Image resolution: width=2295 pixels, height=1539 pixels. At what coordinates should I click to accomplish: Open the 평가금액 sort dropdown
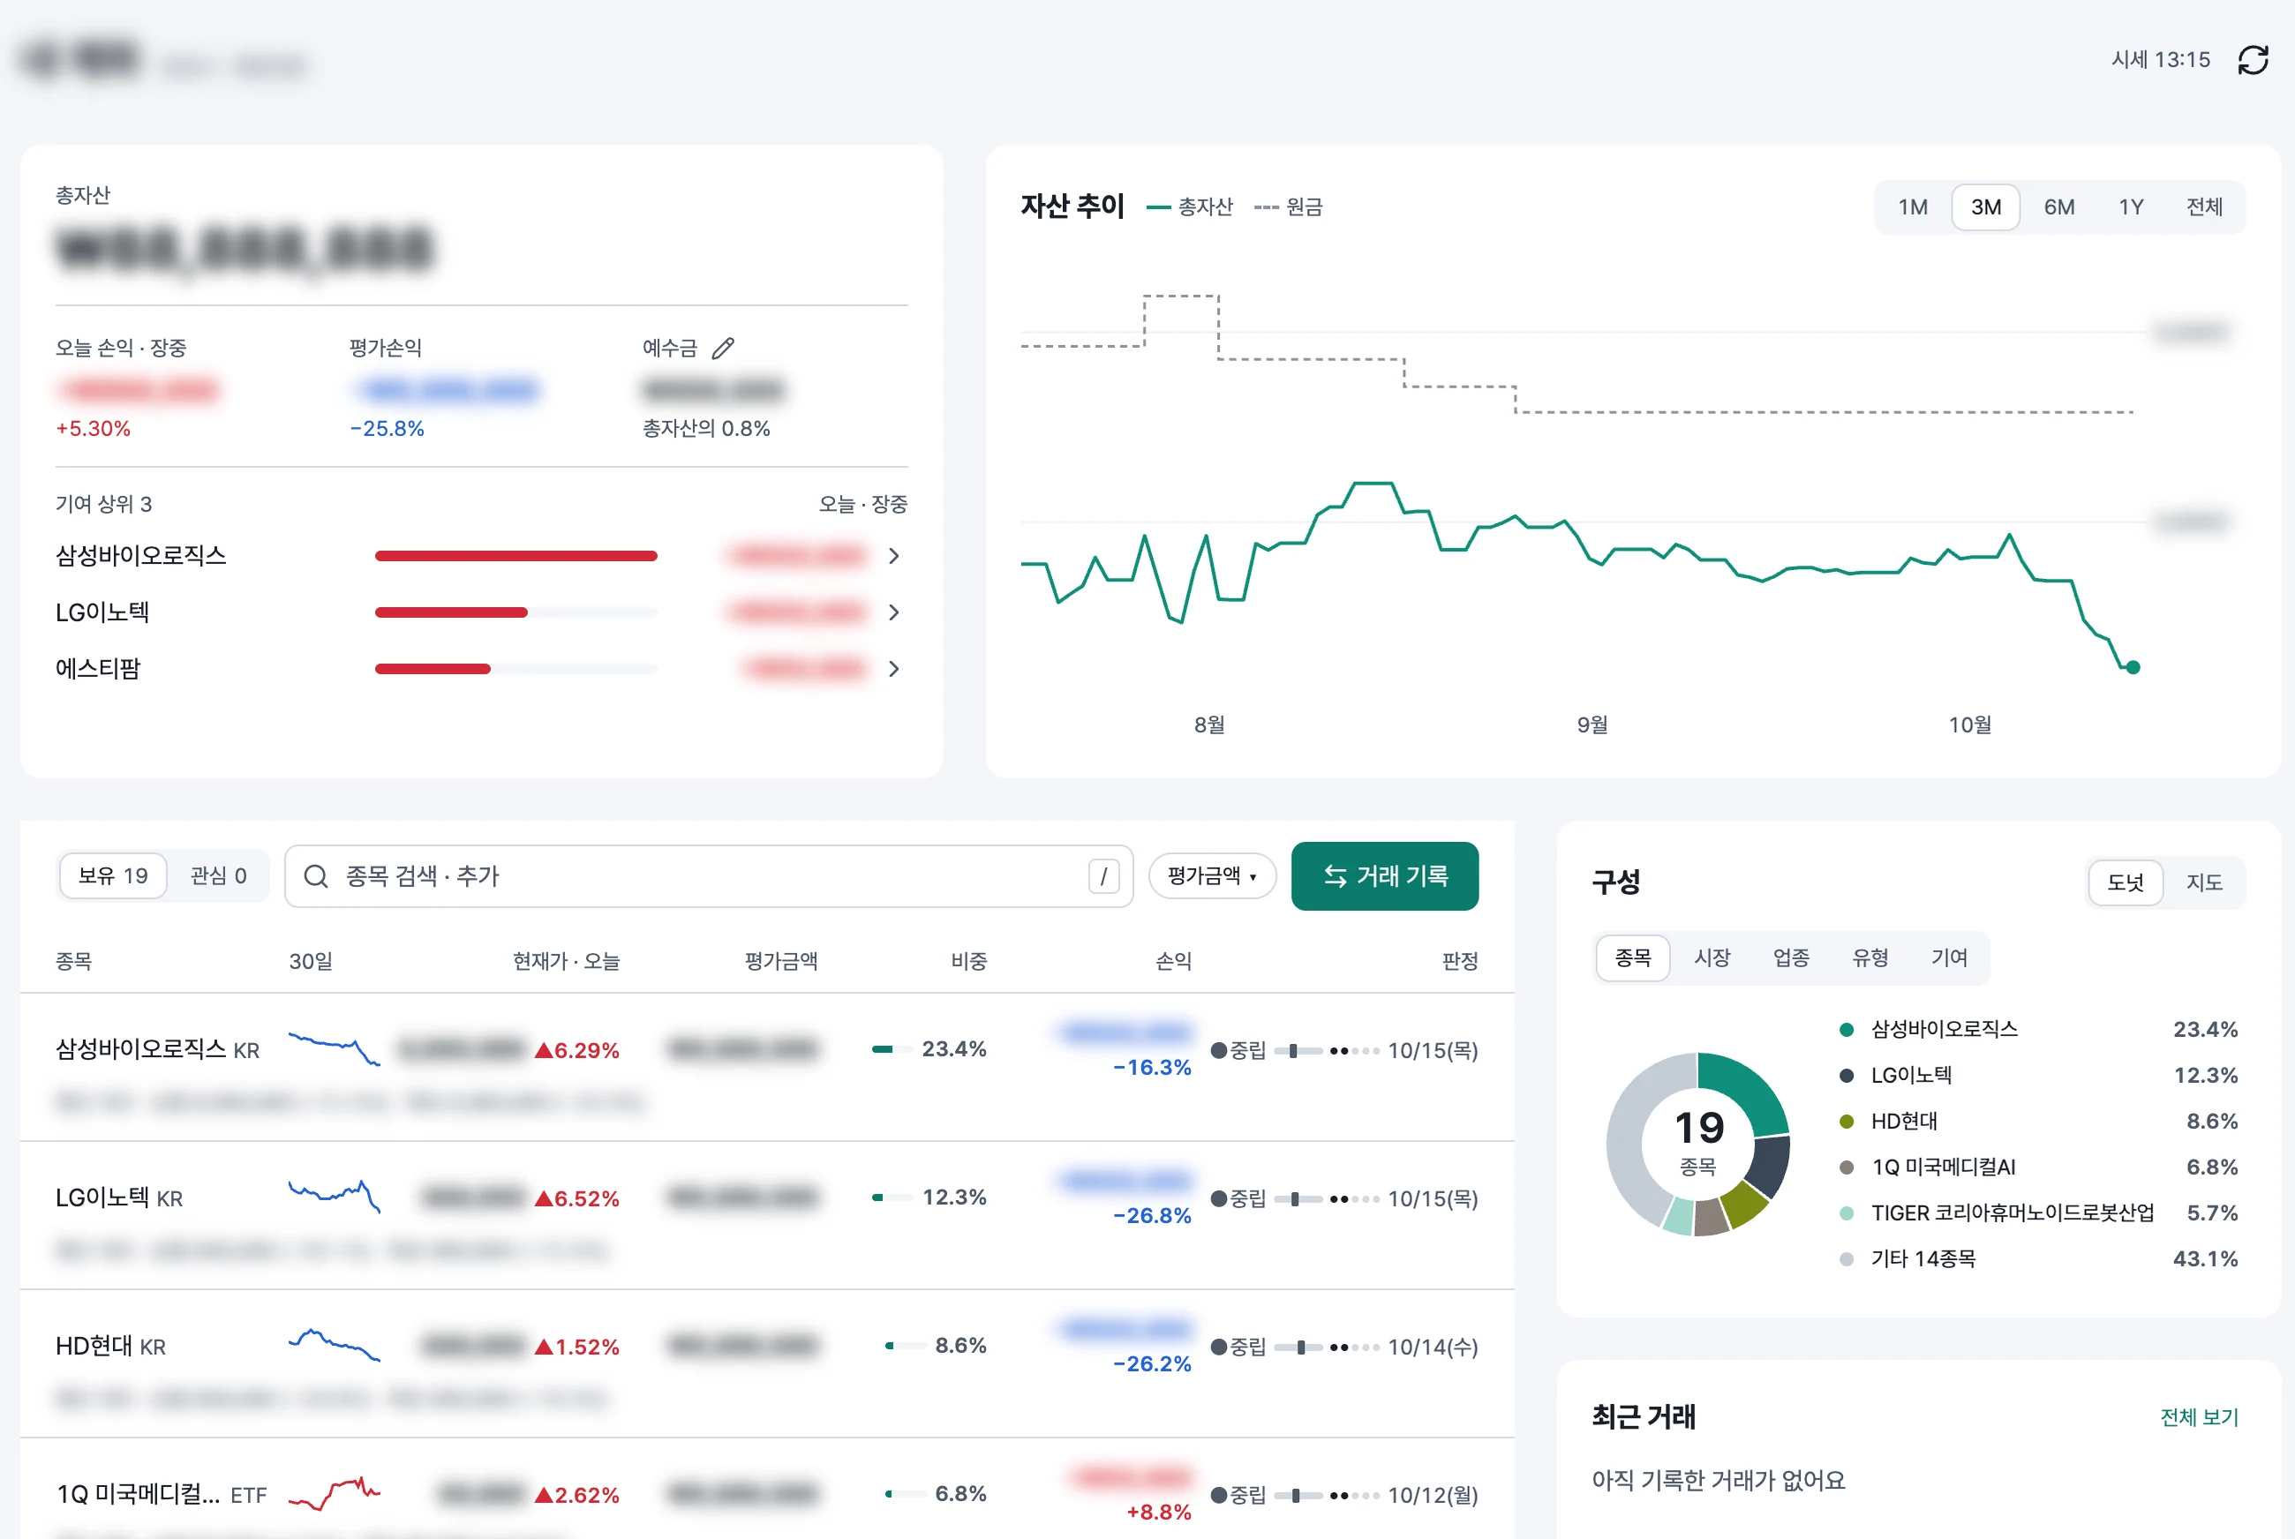pyautogui.click(x=1211, y=875)
